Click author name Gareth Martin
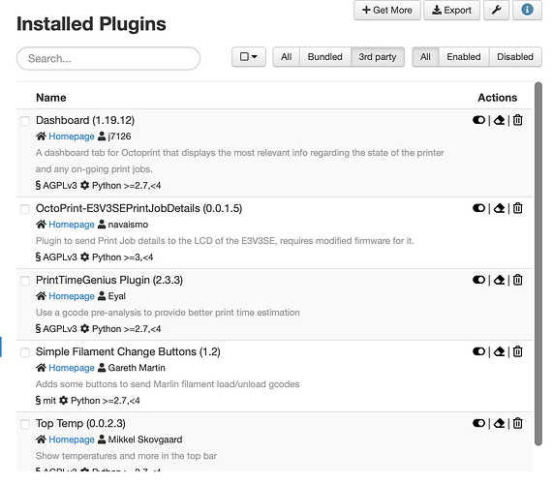 pyautogui.click(x=137, y=368)
